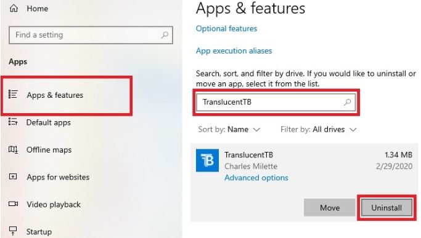Click the Offline maps icon
This screenshot has height=238, width=421.
[x=13, y=149]
